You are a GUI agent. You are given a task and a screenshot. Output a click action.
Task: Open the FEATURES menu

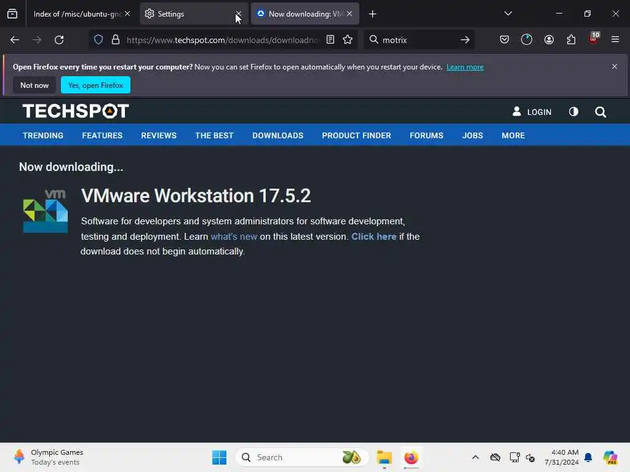coord(102,136)
